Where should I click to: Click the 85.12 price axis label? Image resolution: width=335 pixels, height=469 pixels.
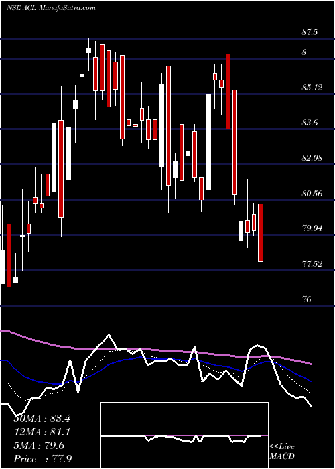coord(312,88)
